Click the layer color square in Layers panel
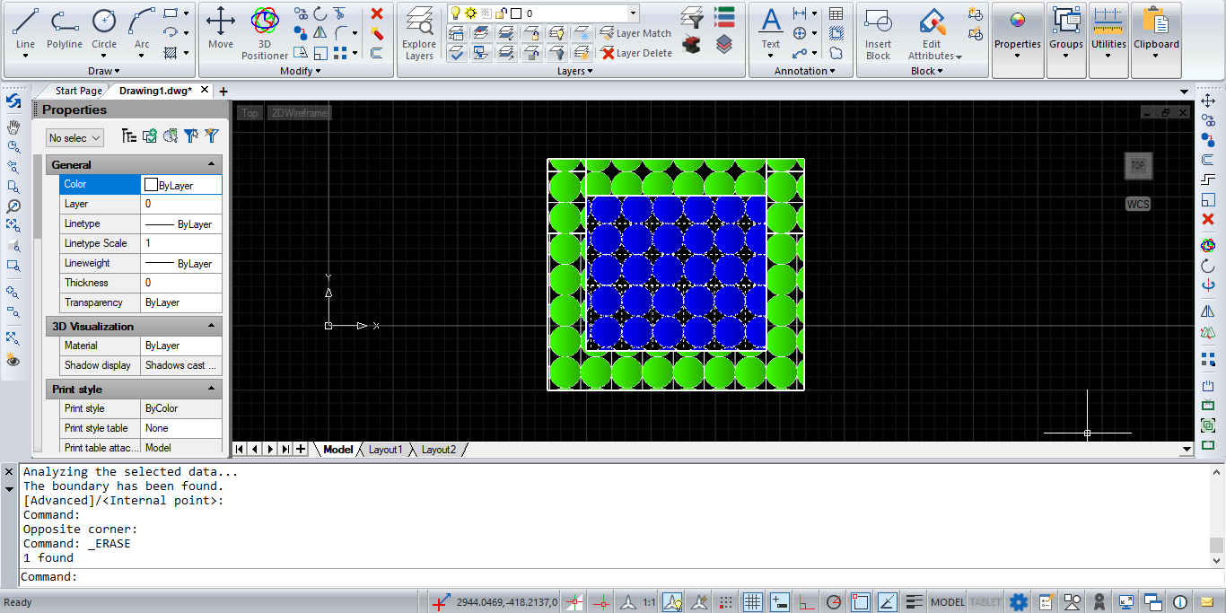This screenshot has height=613, width=1226. coord(516,13)
